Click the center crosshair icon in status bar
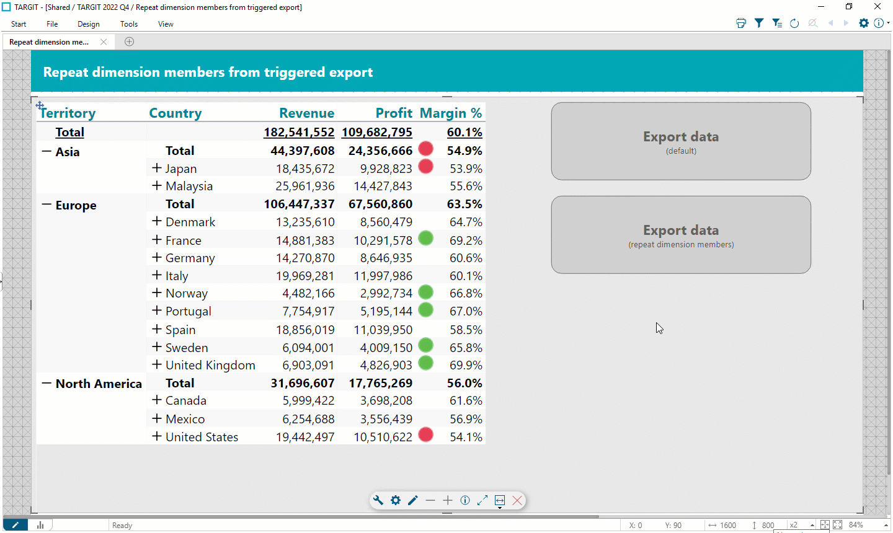Screen dimensions: 893x533 tap(825, 525)
